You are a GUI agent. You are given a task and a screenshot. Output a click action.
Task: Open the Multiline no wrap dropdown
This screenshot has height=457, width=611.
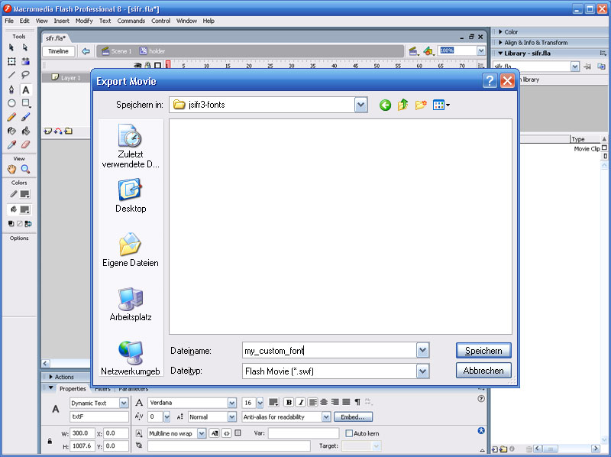tap(202, 433)
